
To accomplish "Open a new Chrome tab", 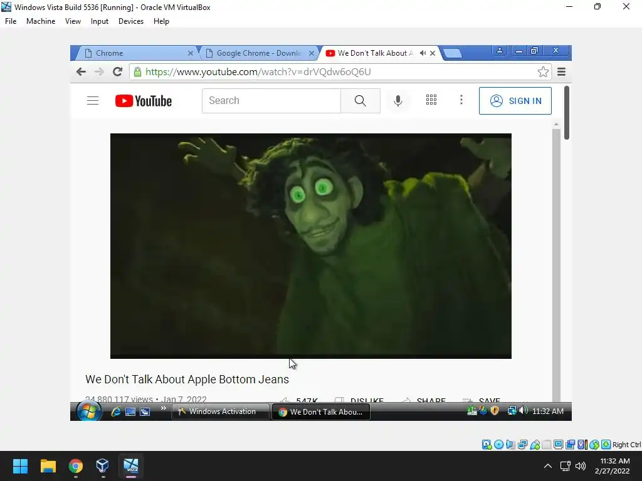I will 453,53.
